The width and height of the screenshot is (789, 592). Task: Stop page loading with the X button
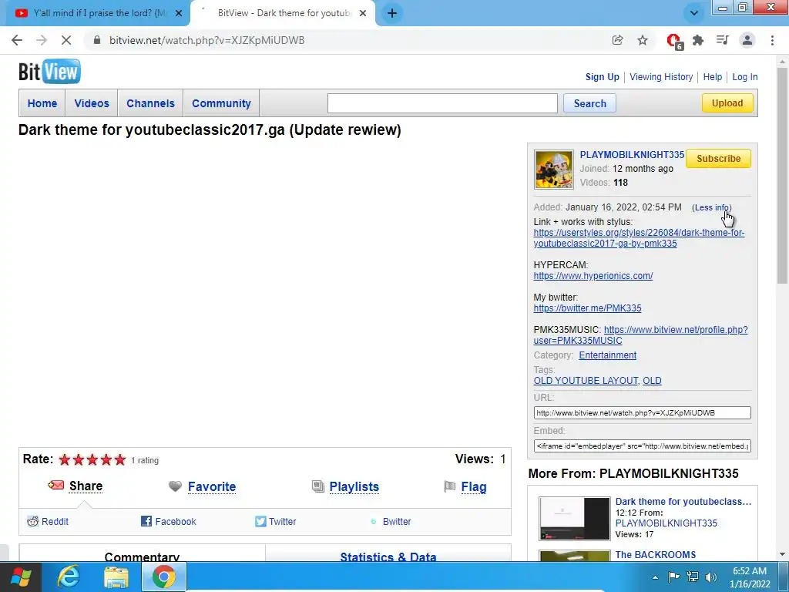(66, 40)
